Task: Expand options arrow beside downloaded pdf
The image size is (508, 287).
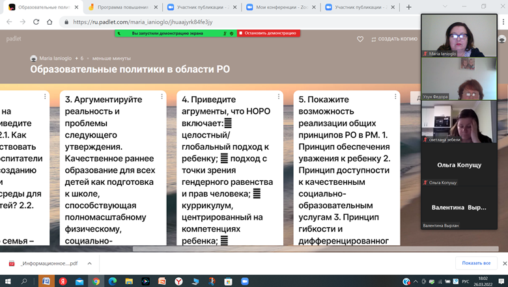Action: click(x=89, y=264)
